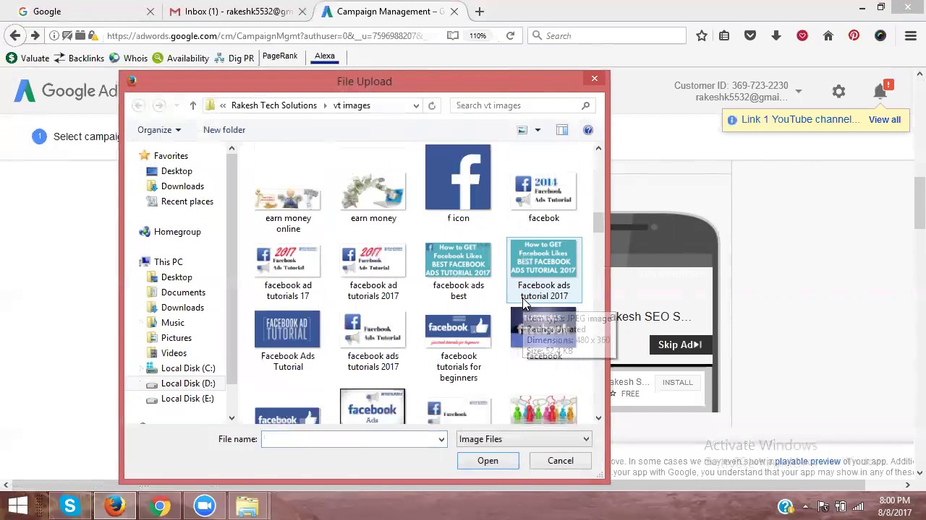
Task: Refresh the vt images folder listing
Action: 432,105
